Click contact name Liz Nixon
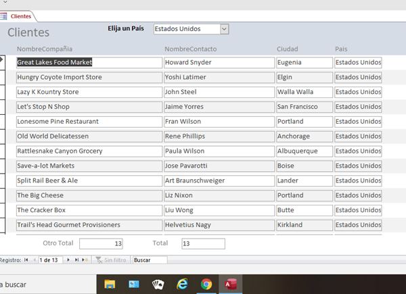Screen dimensions: 406x294 (219, 195)
